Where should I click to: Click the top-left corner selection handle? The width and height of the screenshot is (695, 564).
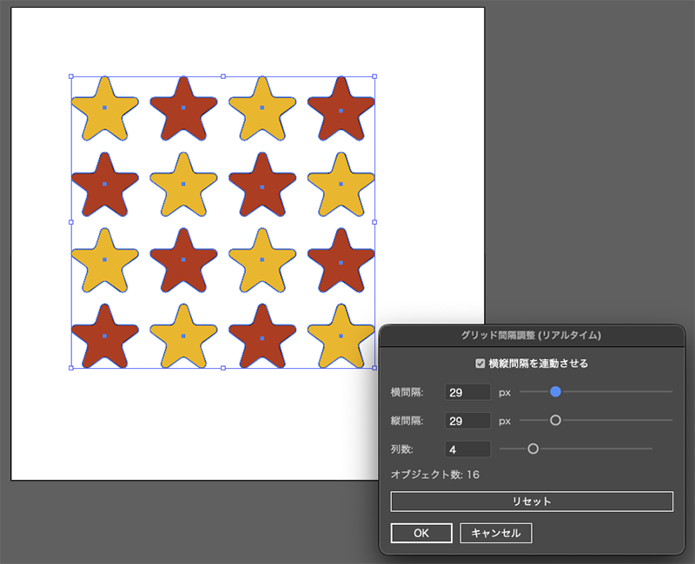pyautogui.click(x=71, y=76)
